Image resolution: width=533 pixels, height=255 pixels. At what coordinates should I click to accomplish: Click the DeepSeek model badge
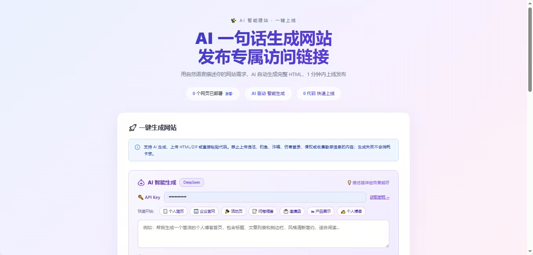click(192, 182)
